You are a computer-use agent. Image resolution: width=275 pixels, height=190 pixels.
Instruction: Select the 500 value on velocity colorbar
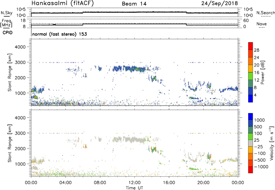click(258, 127)
